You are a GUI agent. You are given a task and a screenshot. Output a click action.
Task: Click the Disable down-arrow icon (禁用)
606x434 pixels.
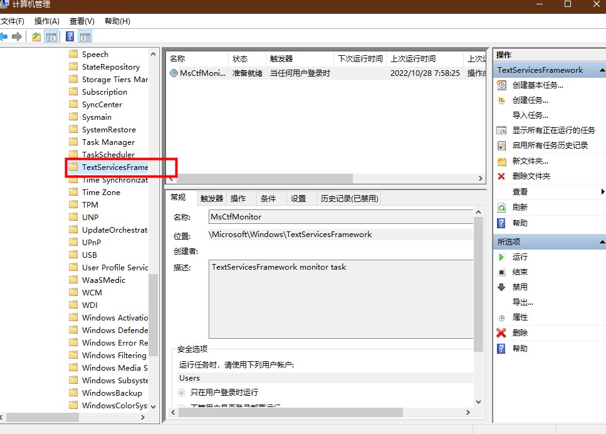click(501, 287)
